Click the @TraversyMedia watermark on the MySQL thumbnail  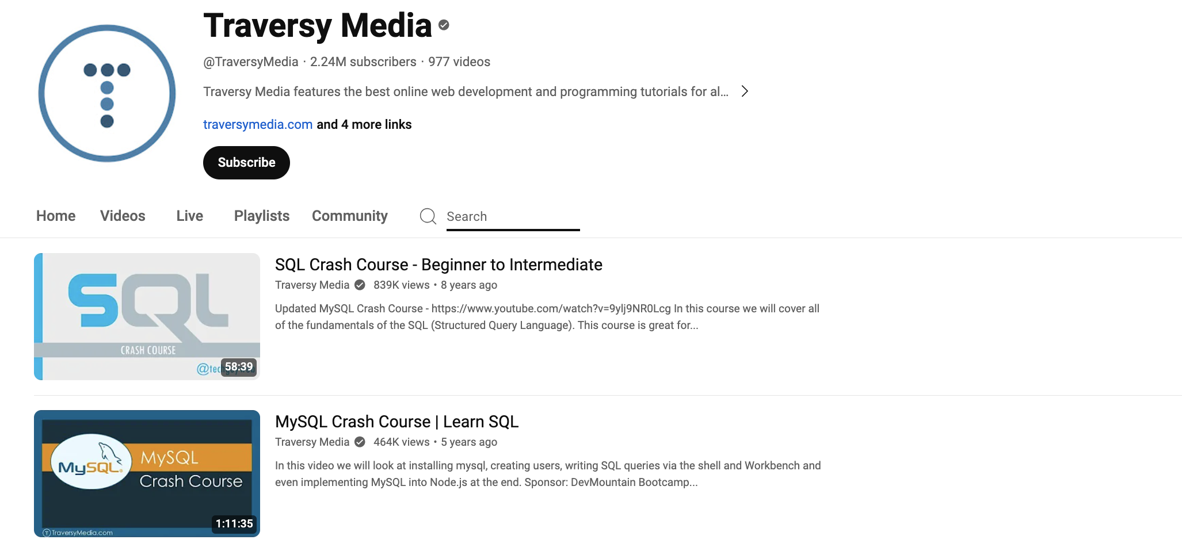click(x=79, y=532)
